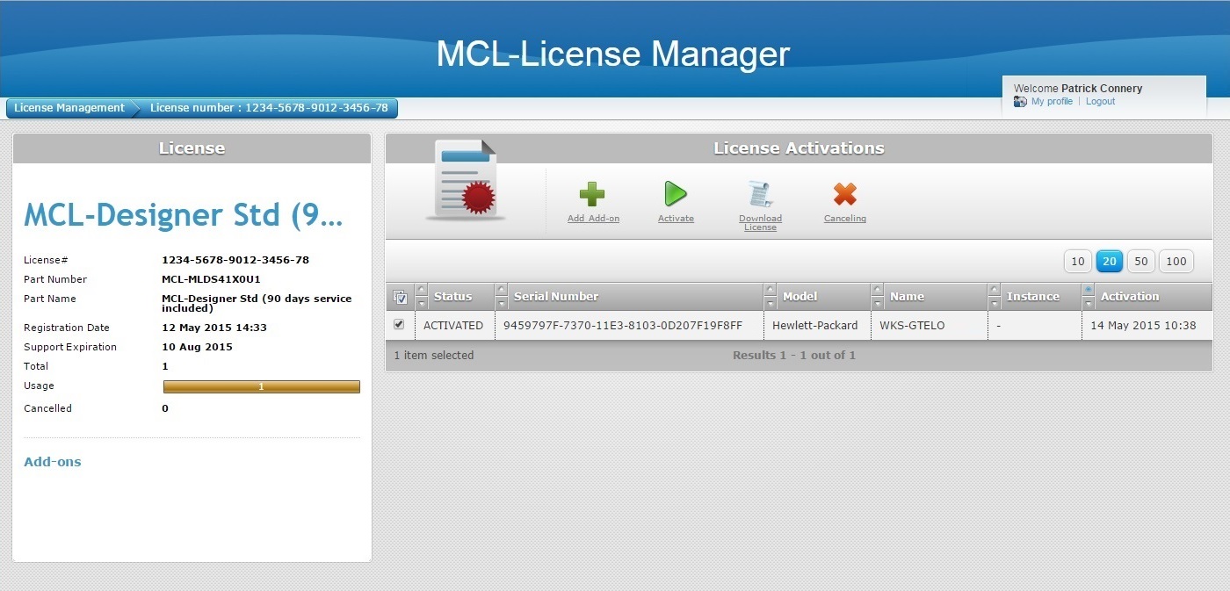Click the Instance column header label
The image size is (1230, 591).
point(1033,297)
